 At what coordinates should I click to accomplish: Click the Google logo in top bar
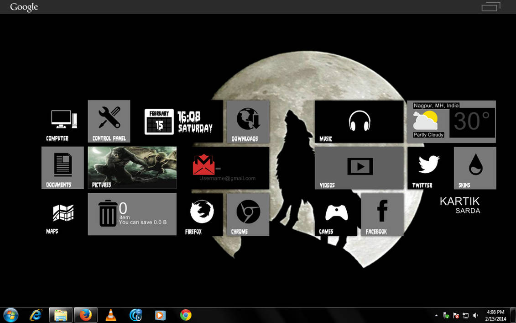[24, 7]
